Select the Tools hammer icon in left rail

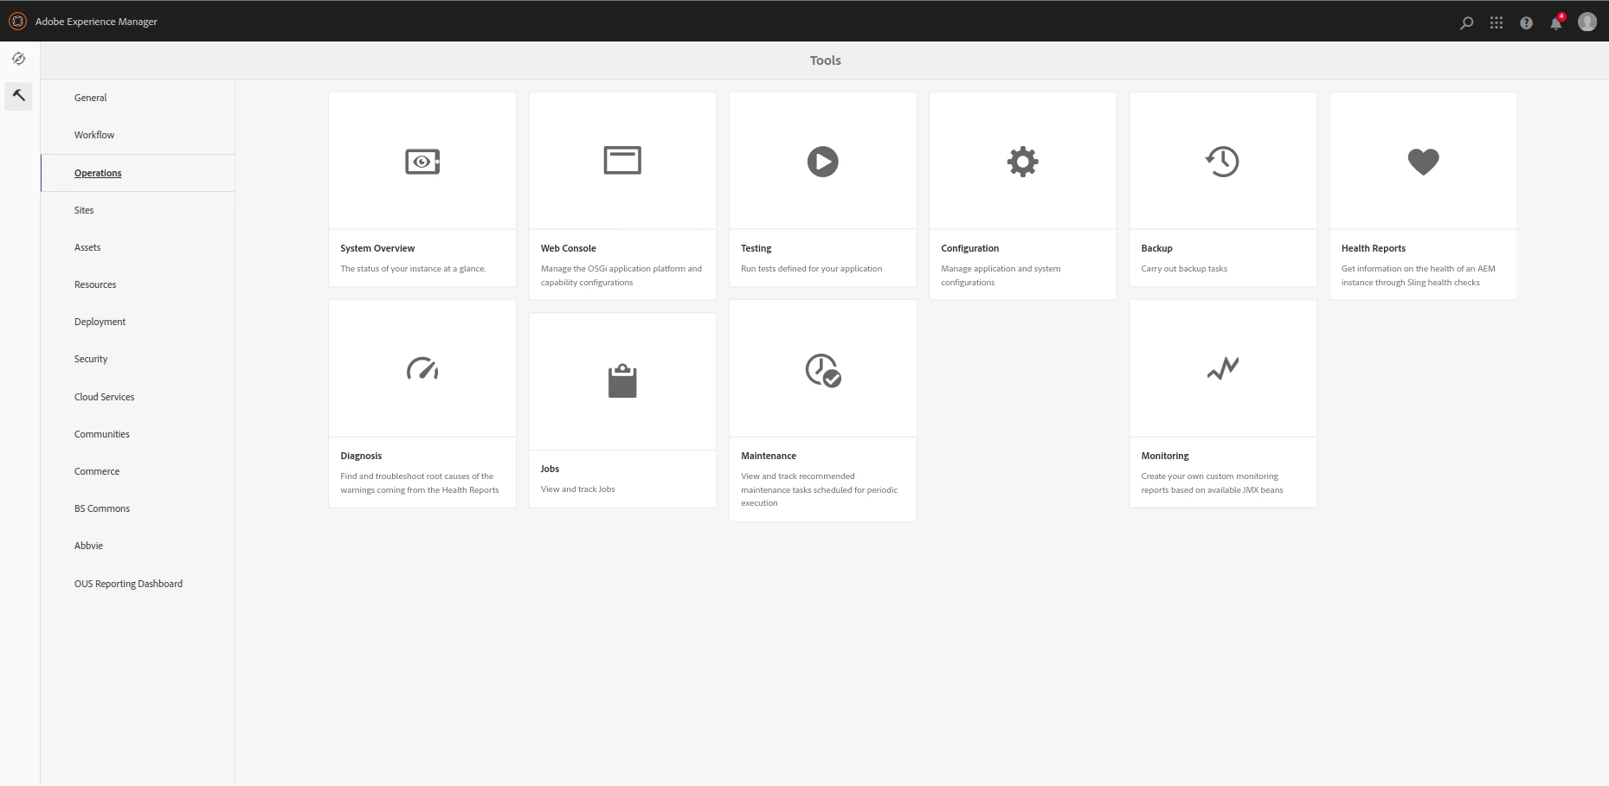pyautogui.click(x=18, y=96)
